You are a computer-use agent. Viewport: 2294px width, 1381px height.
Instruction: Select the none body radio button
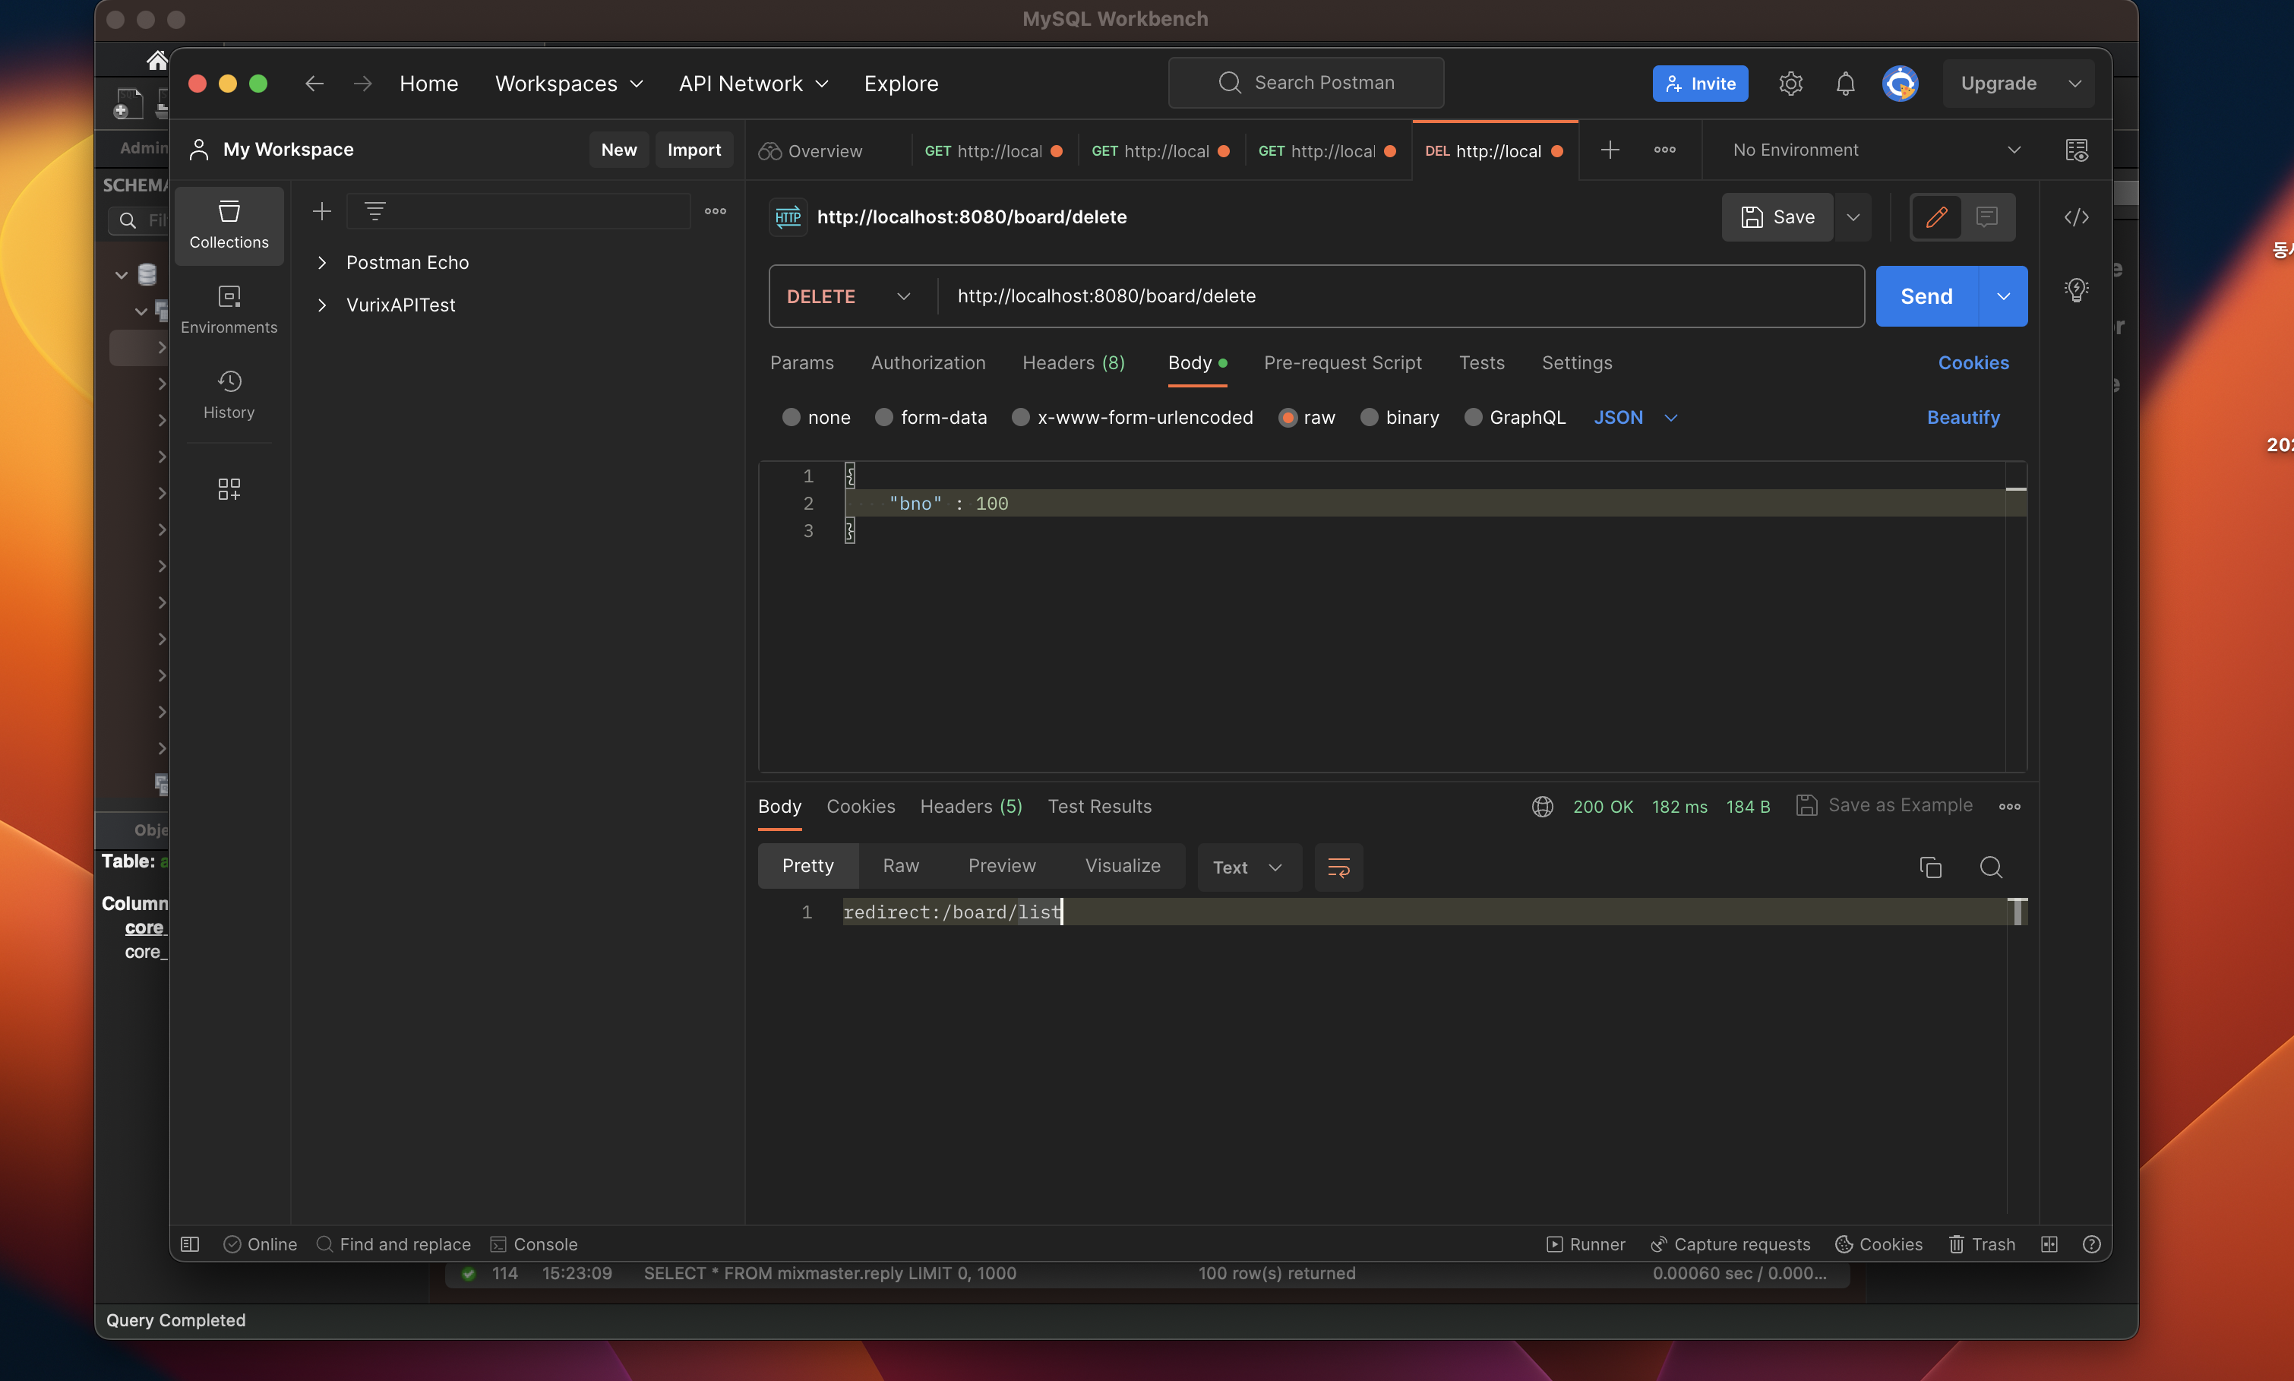(x=792, y=418)
